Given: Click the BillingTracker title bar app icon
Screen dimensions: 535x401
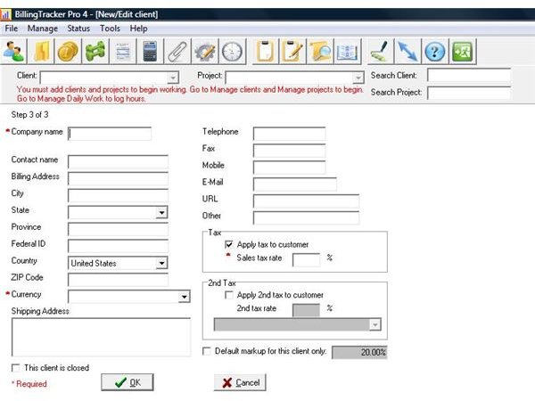Looking at the screenshot, I should point(5,14).
